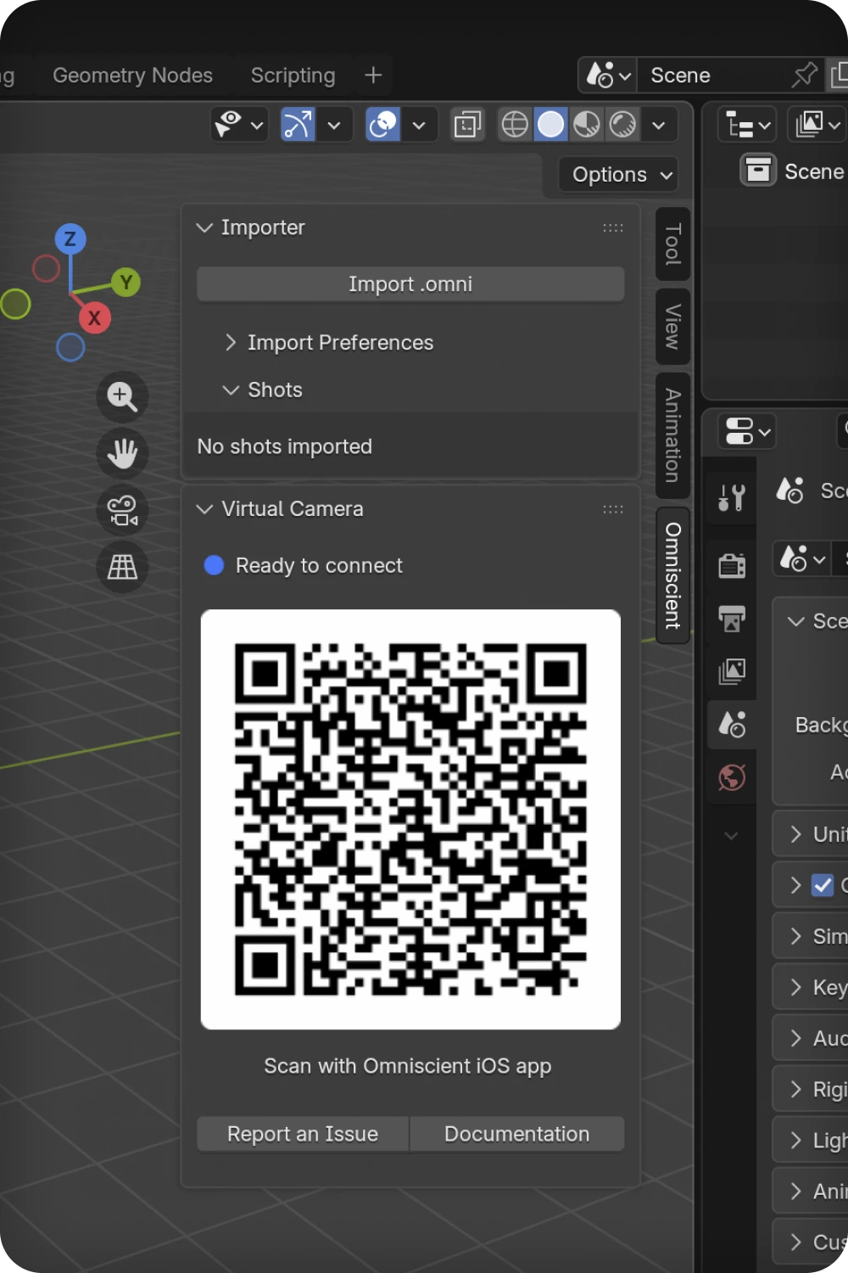This screenshot has width=848, height=1273.
Task: Open the World properties tab icon
Action: pyautogui.click(x=731, y=777)
